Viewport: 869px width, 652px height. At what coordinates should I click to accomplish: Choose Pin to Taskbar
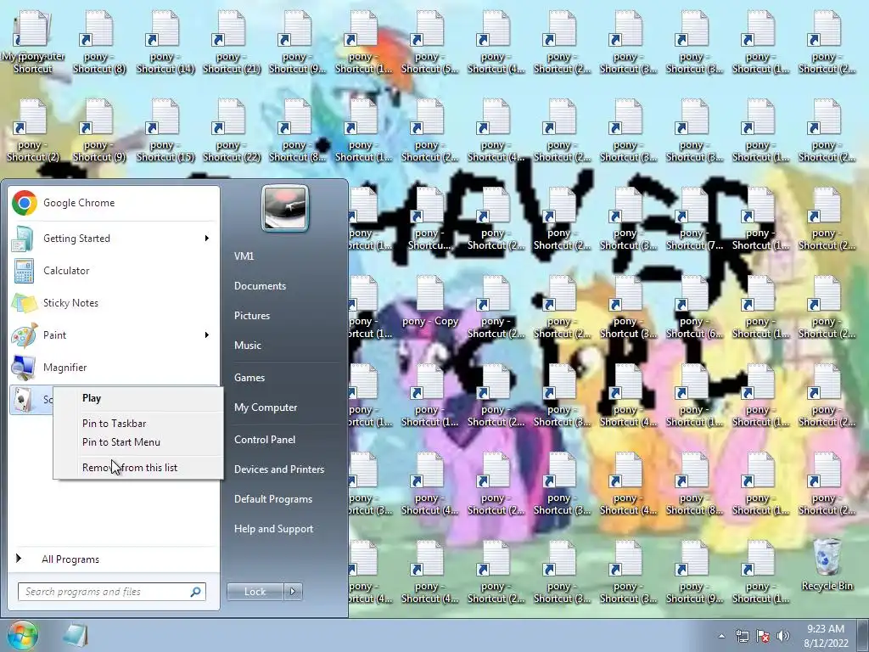coord(138,424)
